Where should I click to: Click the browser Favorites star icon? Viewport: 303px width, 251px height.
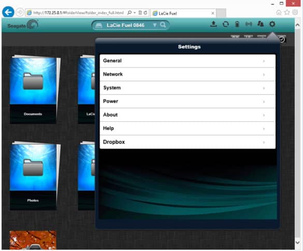coord(287,12)
